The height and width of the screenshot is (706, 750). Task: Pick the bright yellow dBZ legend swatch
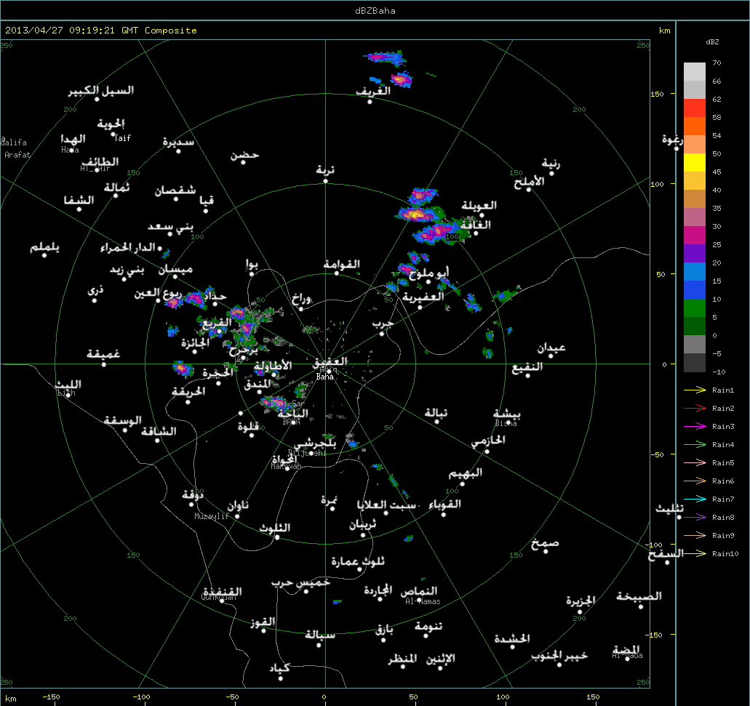(695, 163)
